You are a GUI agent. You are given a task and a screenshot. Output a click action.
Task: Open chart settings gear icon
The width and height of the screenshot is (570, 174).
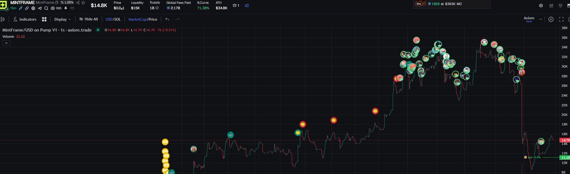tap(551, 19)
